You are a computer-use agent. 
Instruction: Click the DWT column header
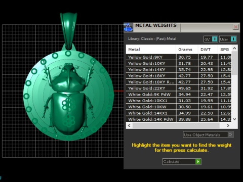pyautogui.click(x=208, y=50)
